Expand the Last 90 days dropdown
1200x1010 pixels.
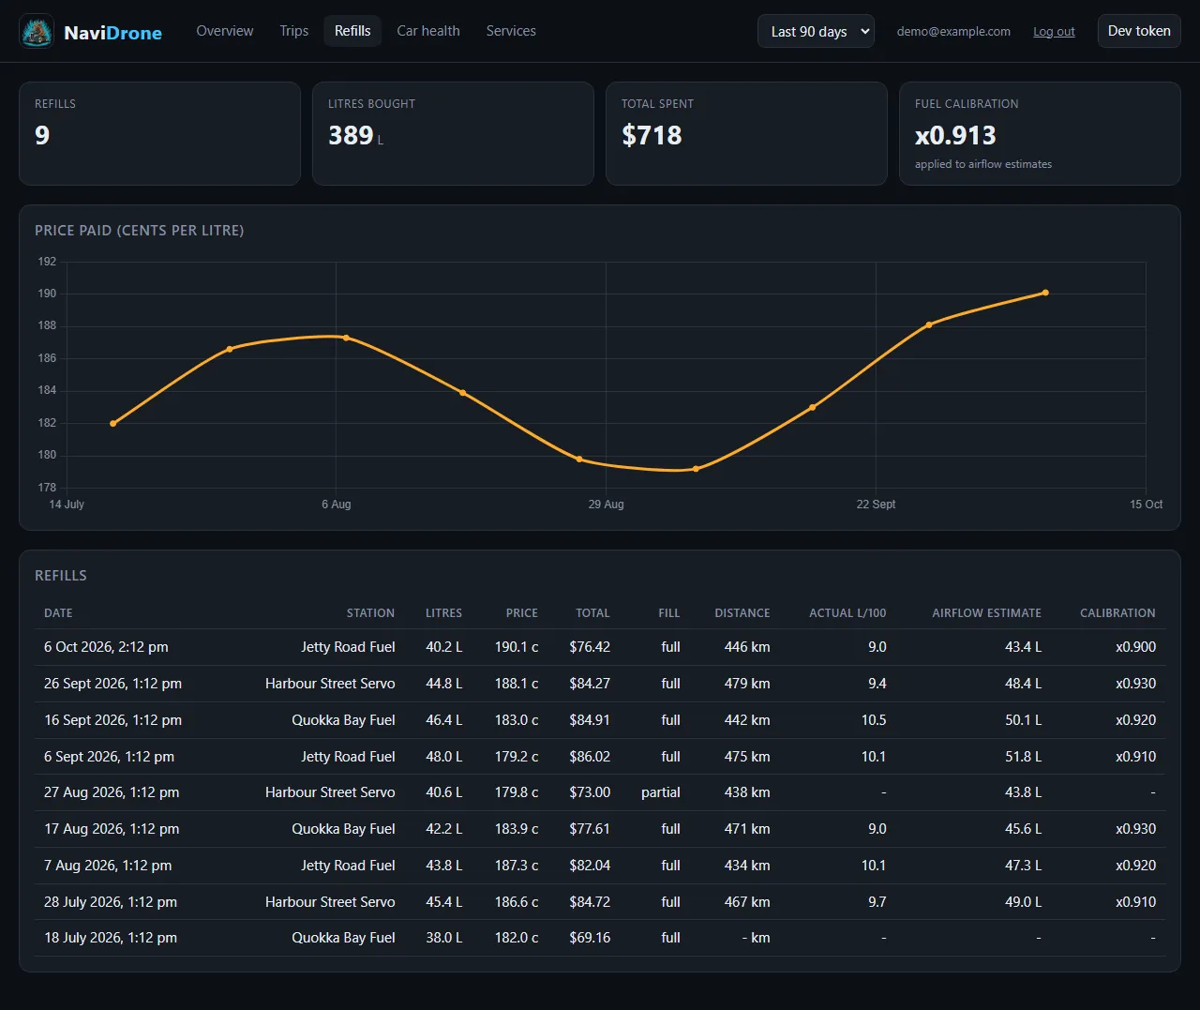816,31
